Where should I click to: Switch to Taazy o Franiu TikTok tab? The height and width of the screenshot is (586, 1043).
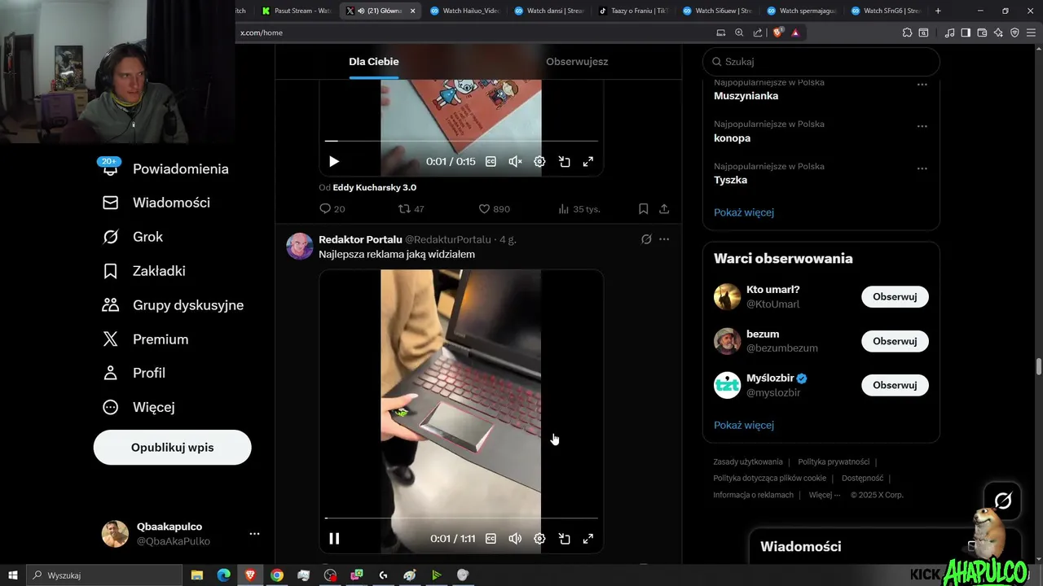click(632, 11)
